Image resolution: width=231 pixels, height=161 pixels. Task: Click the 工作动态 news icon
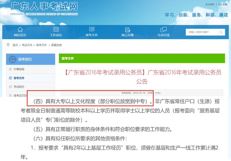pyautogui.click(x=56, y=29)
